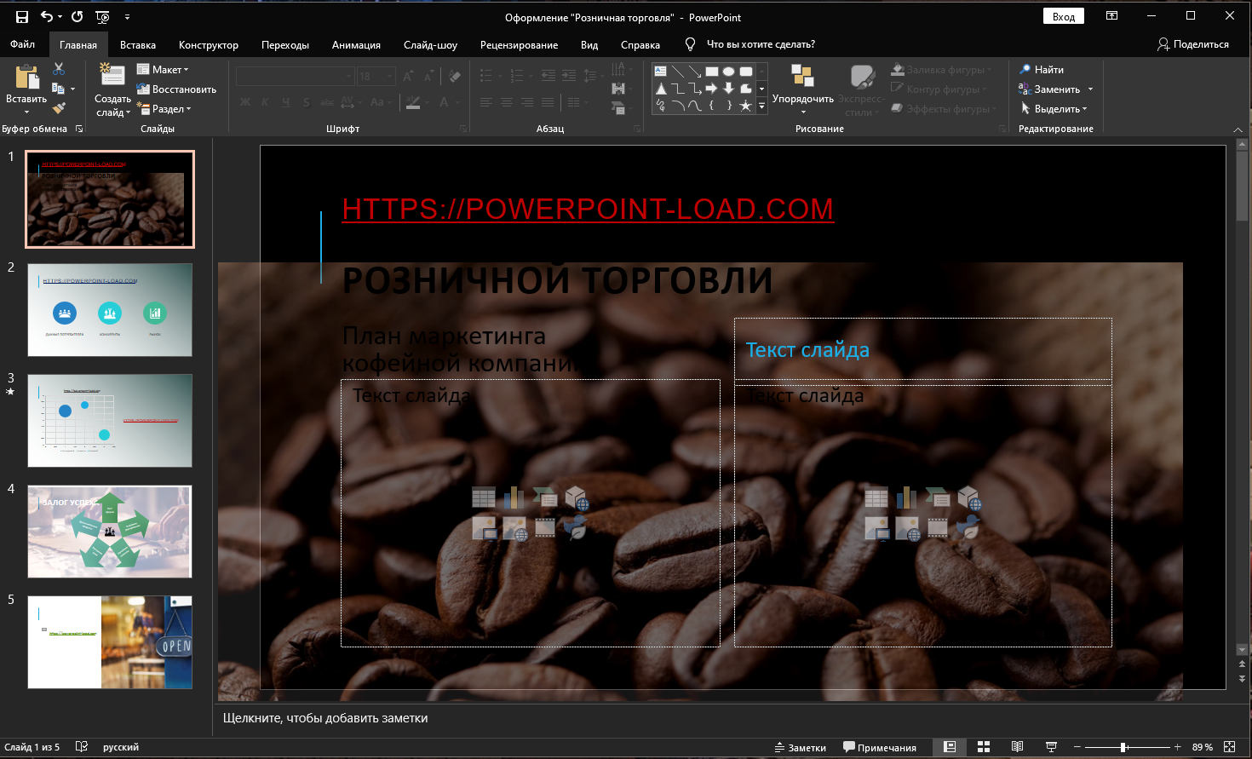Select the rectangle shape in the shapes gallery
The image size is (1252, 759).
tap(713, 72)
